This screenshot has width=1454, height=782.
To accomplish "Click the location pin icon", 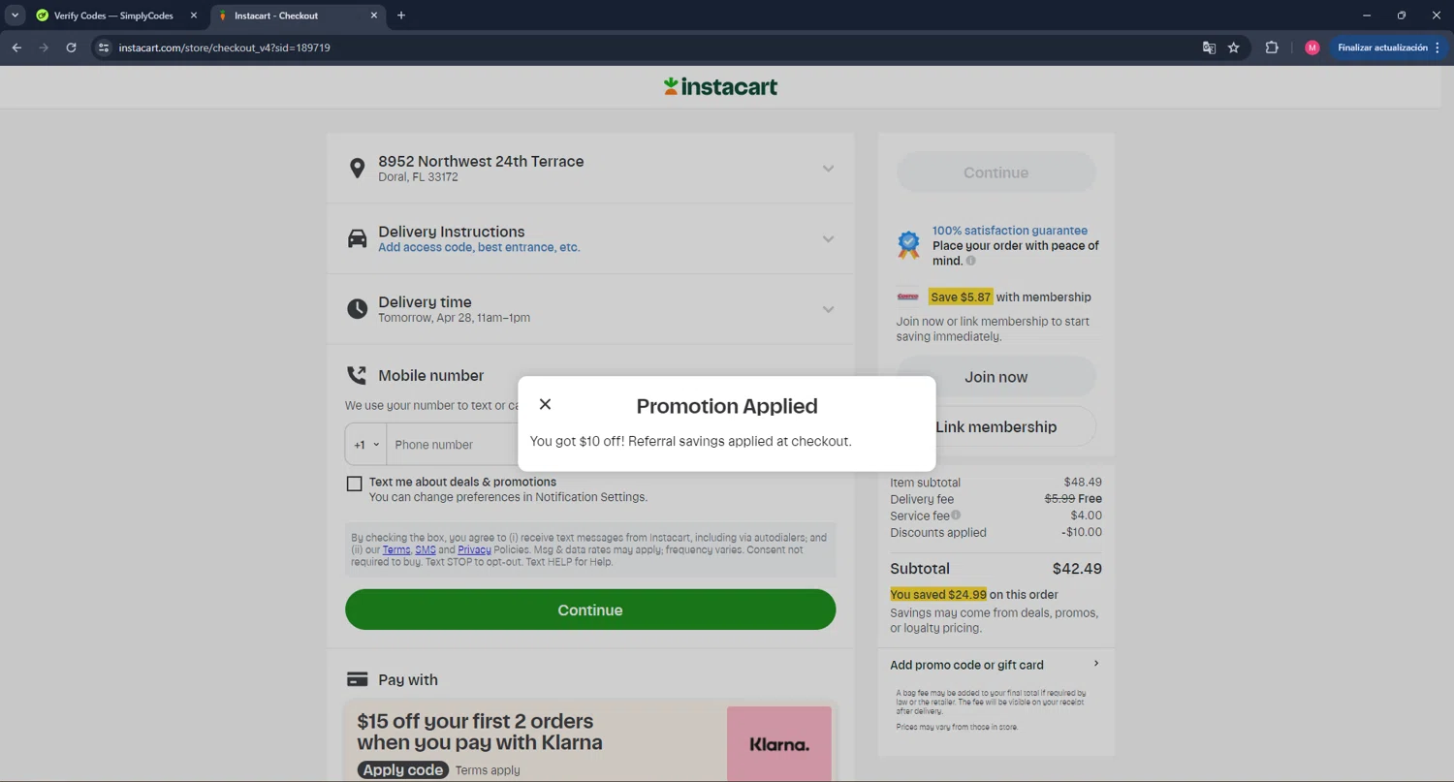I will (357, 169).
